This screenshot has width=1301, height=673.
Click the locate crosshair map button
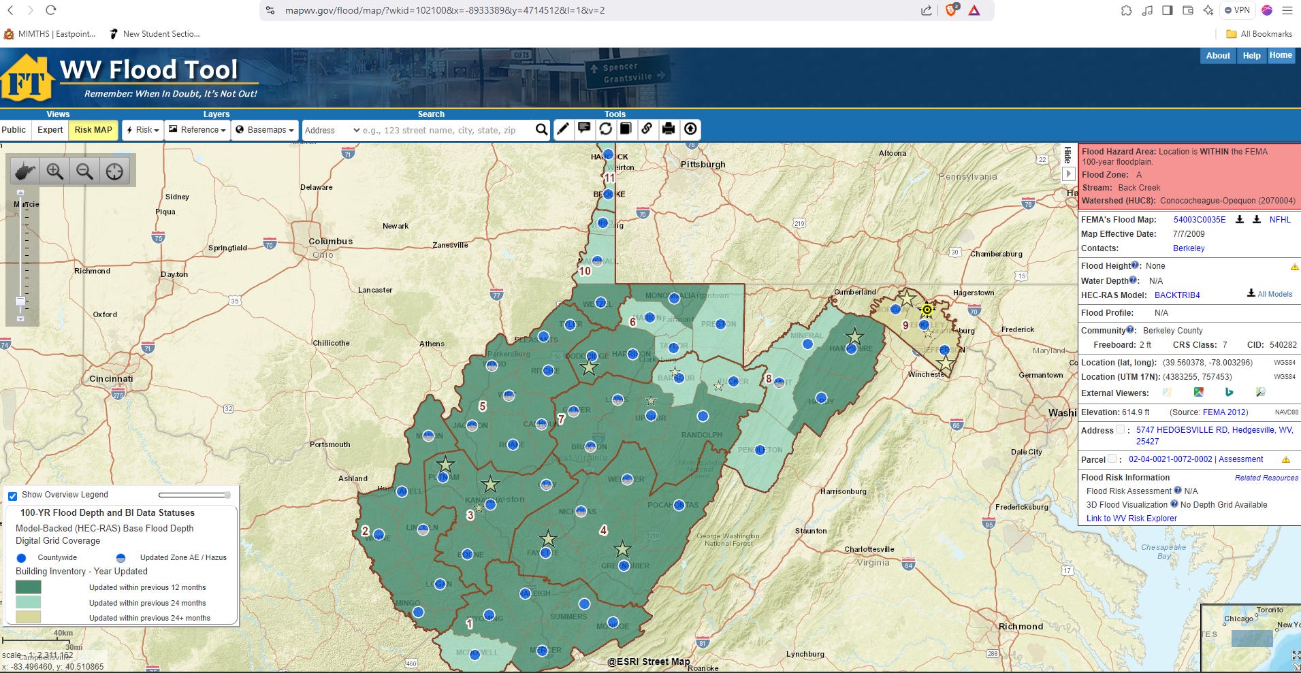coord(114,171)
